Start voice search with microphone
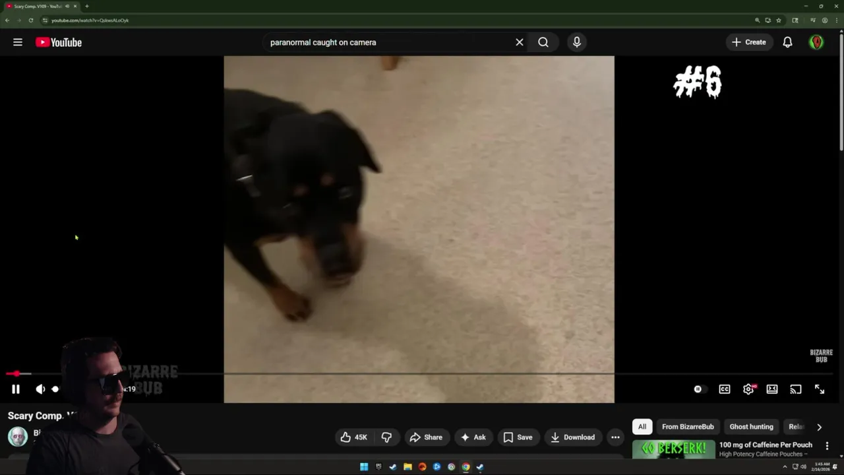Image resolution: width=844 pixels, height=475 pixels. (577, 42)
